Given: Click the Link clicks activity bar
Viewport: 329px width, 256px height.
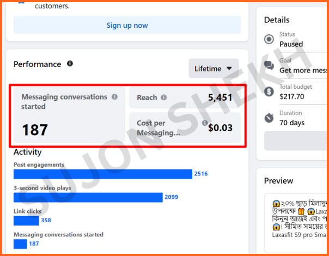Looking at the screenshot, I should 26,221.
